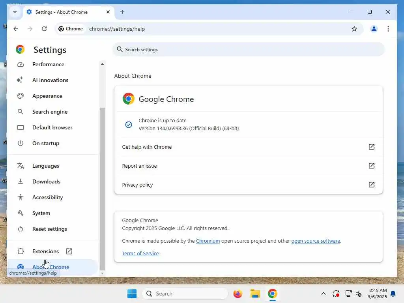
Task: Follow the Chromium link
Action: click(x=208, y=241)
